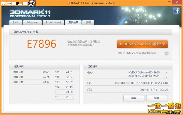Select the combined score value 6132
This screenshot has width=183, height=115.
[46, 82]
